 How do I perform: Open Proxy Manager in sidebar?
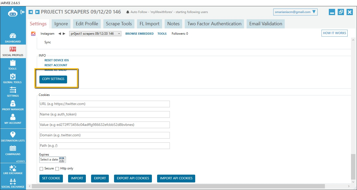click(x=13, y=106)
